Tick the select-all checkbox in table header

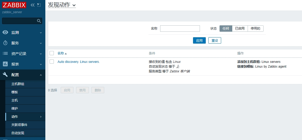tap(52, 53)
